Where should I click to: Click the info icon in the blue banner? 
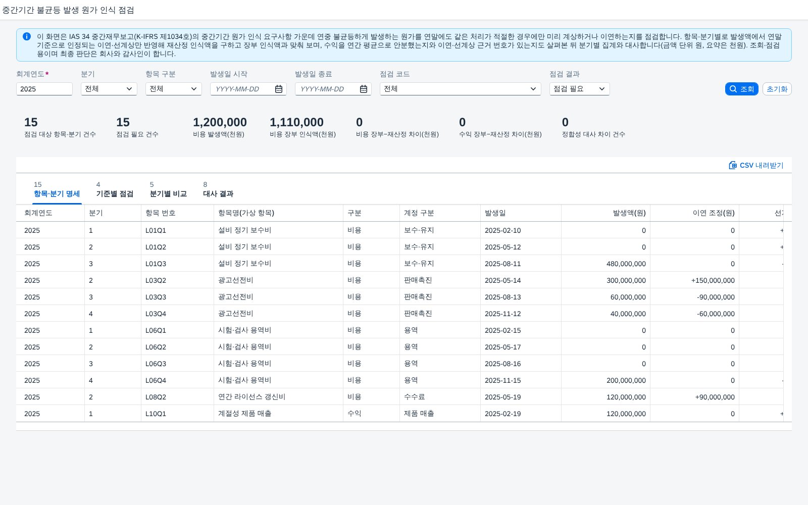[27, 36]
